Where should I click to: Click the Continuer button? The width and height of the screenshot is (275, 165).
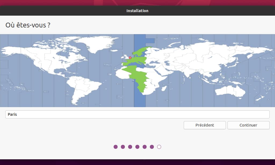point(248,125)
